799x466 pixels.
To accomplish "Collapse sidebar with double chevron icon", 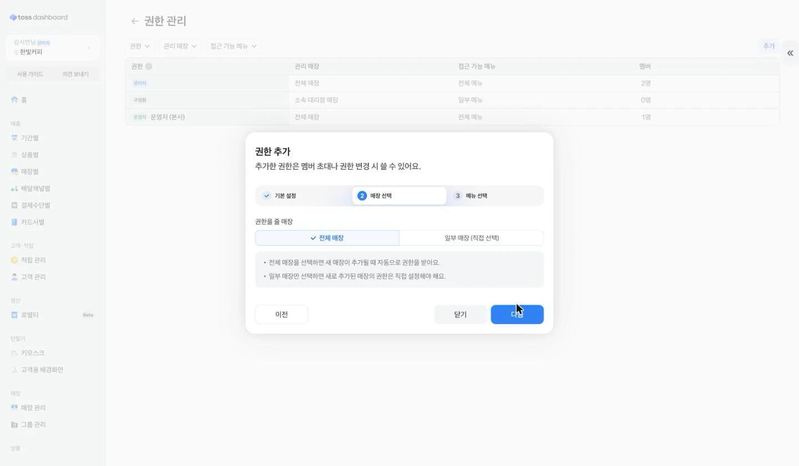I will coord(790,53).
